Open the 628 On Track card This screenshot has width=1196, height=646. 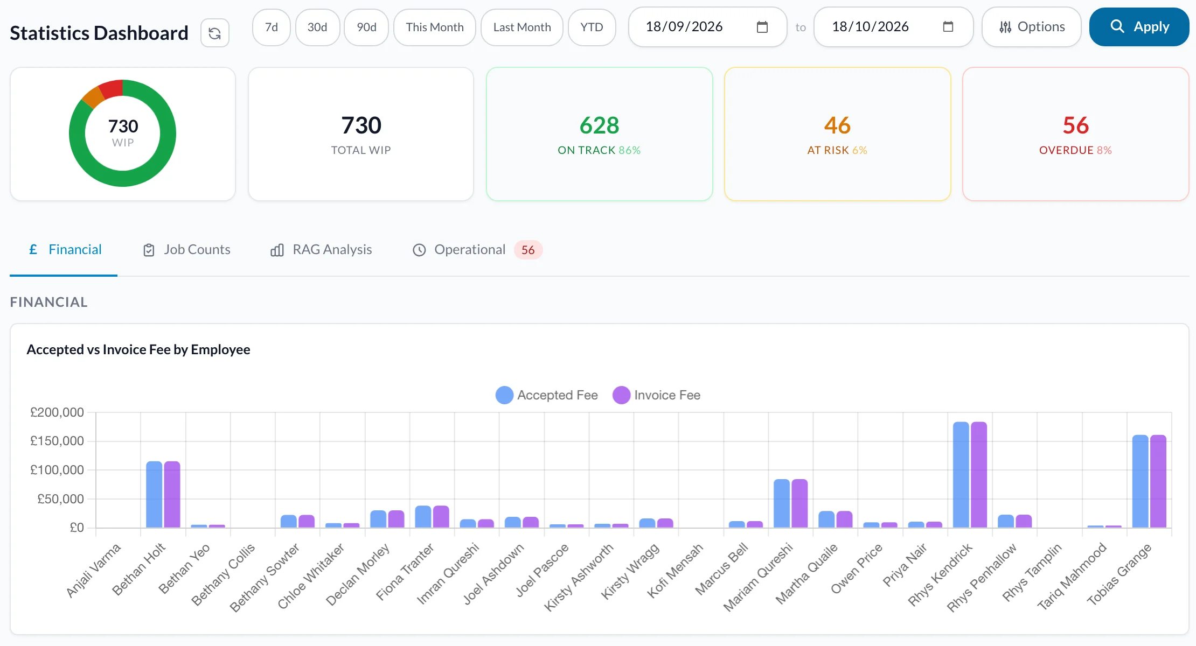599,134
